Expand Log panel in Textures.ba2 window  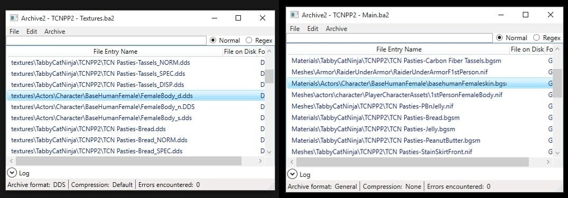pos(12,173)
